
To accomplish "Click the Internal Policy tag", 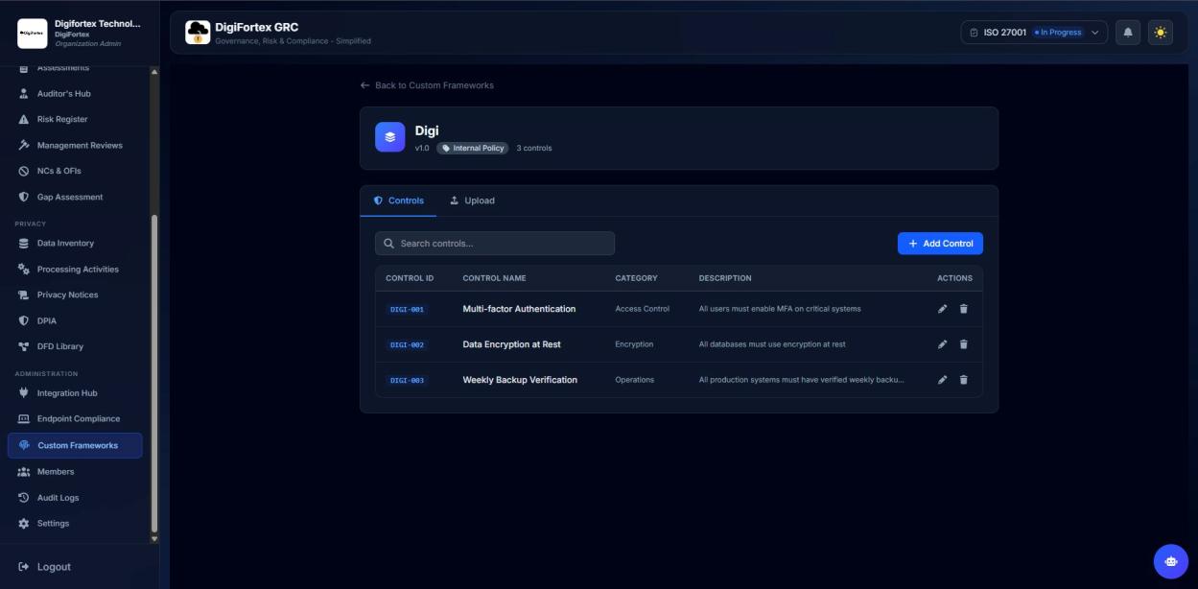I will (472, 149).
